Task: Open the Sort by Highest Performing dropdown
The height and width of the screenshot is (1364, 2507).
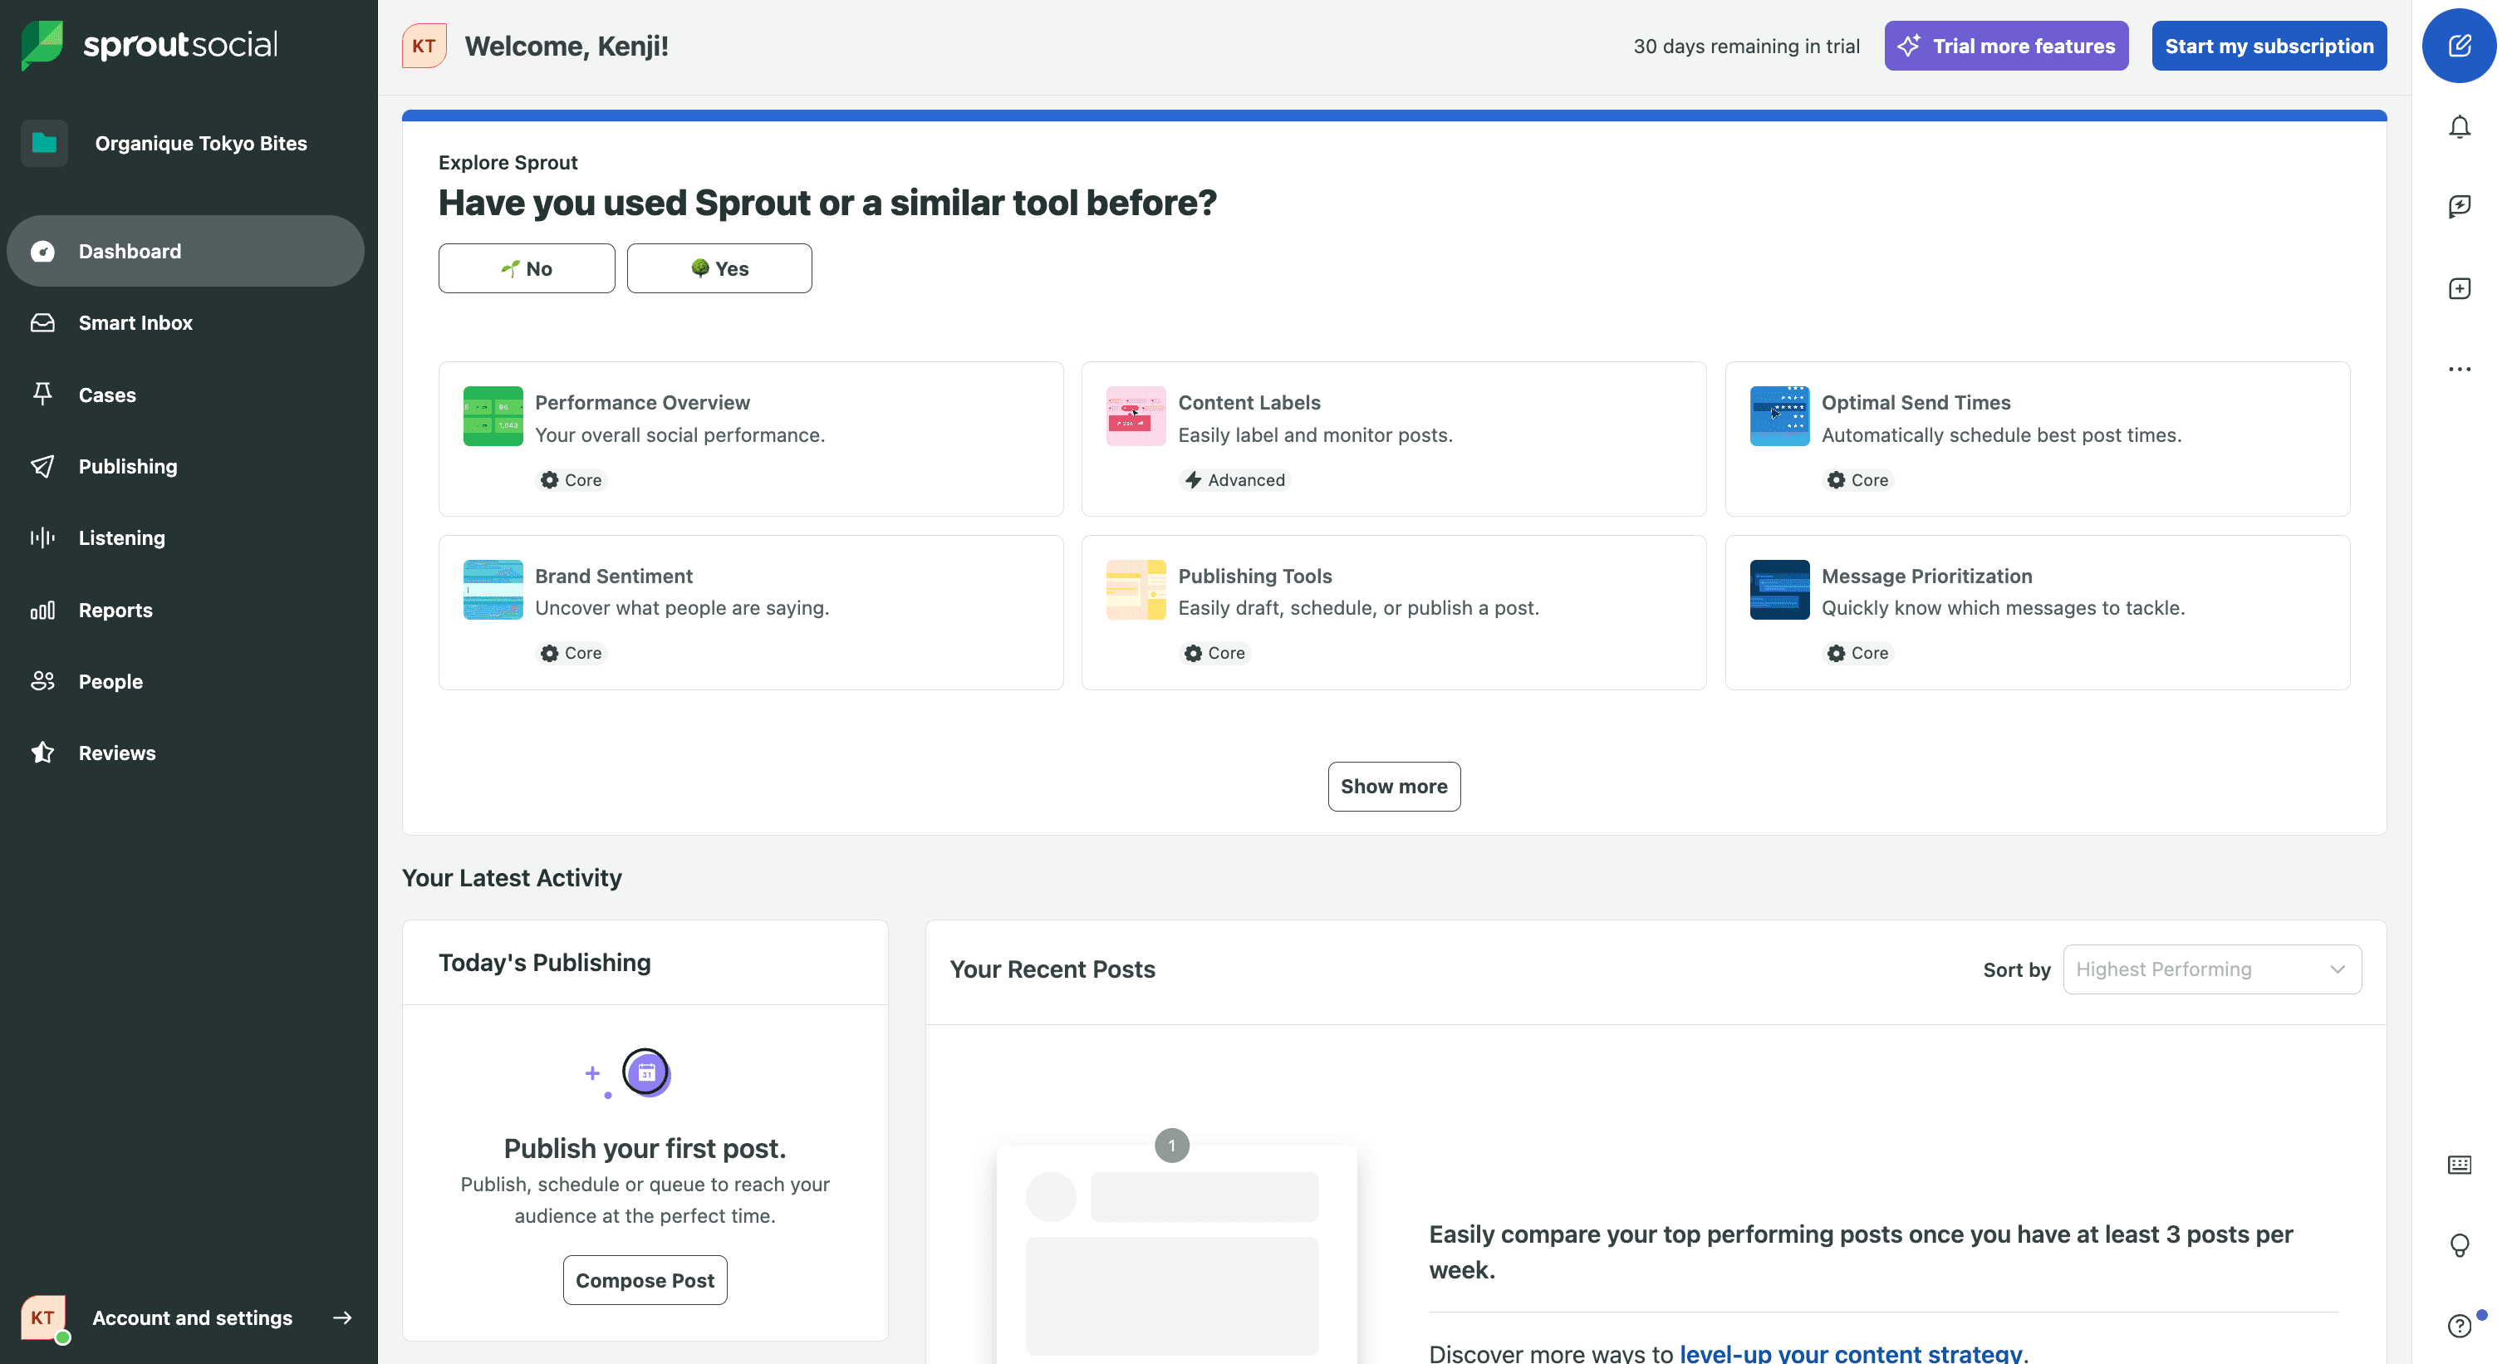Action: point(2211,969)
